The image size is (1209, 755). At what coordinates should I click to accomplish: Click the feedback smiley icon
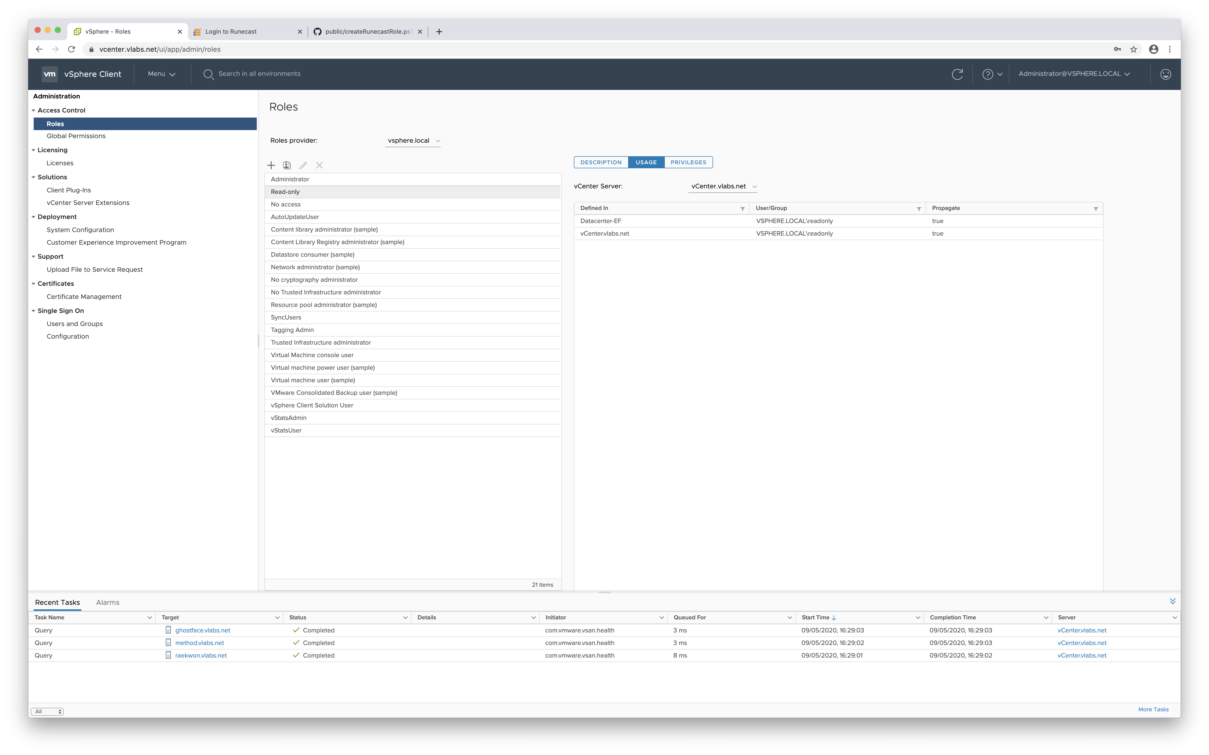pyautogui.click(x=1165, y=74)
